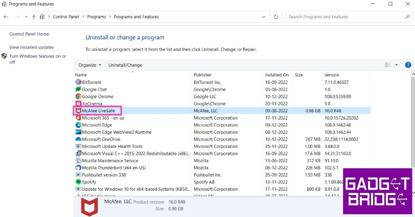Viewport: 415px width, 217px height.
Task: Expand the chevron after Control Panel breadcrumb
Action: 83,17
